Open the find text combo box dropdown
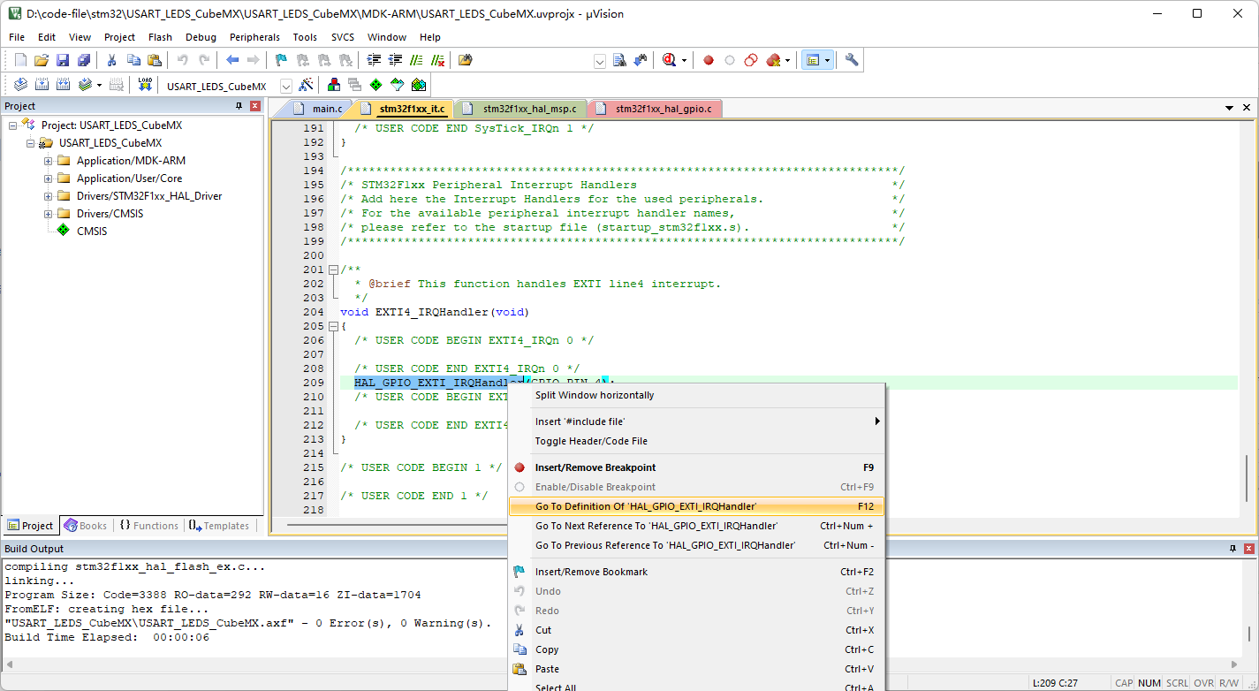This screenshot has width=1259, height=691. coord(600,61)
